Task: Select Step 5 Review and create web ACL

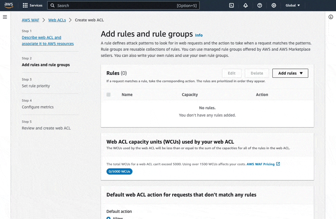Action: [x=46, y=128]
